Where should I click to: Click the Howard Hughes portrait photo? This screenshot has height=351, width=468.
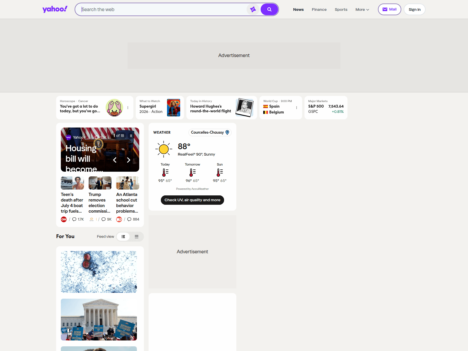point(245,108)
